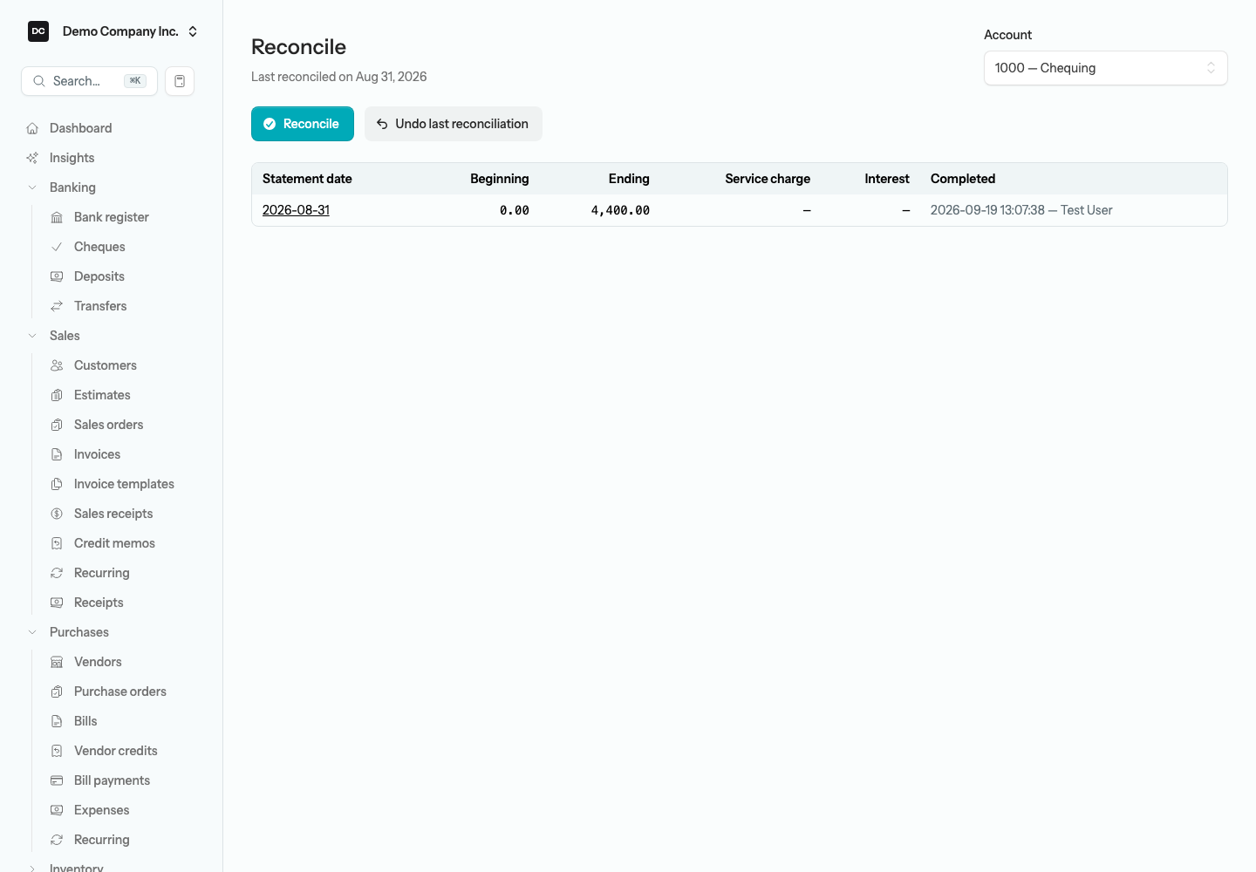Click Undo last reconciliation
Screen dimensions: 1256x872
pos(454,124)
